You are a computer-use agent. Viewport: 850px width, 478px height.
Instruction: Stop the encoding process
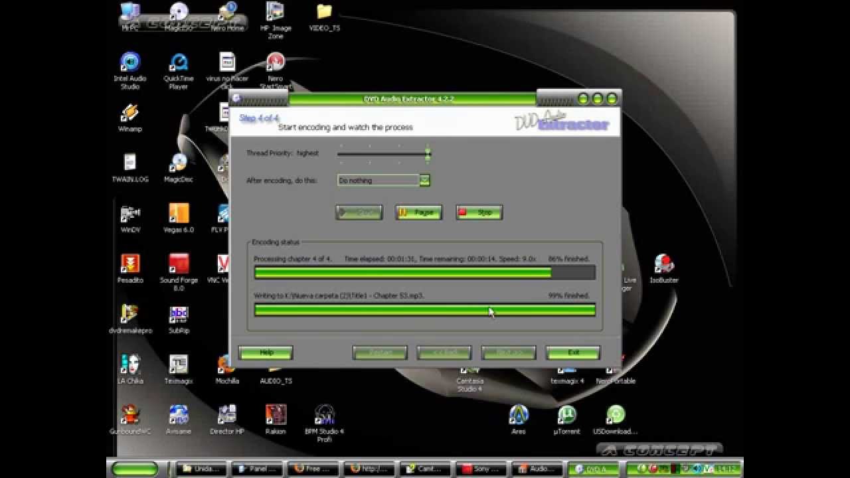point(479,212)
